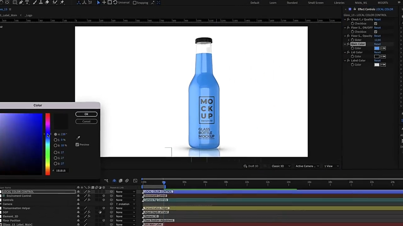This screenshot has width=403, height=226.
Task: Click the Main Color eyedropper icon
Action: click(x=383, y=48)
